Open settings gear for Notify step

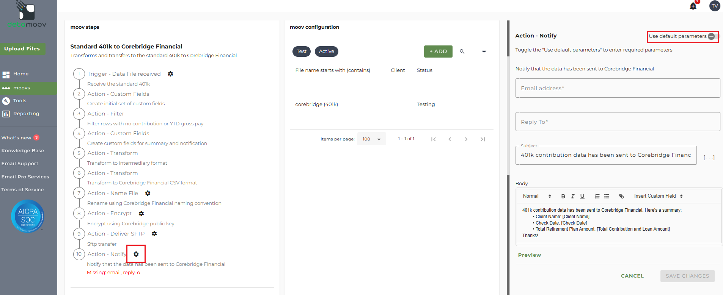(136, 254)
